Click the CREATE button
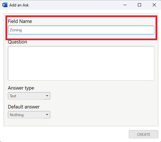 point(144,134)
